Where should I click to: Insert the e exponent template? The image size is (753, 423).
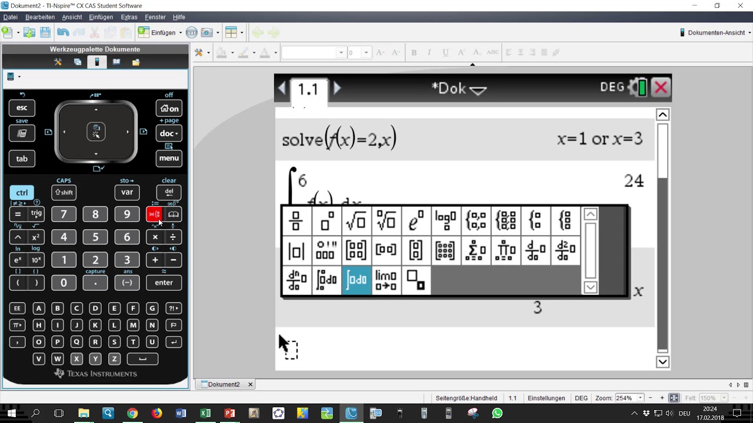coord(416,221)
